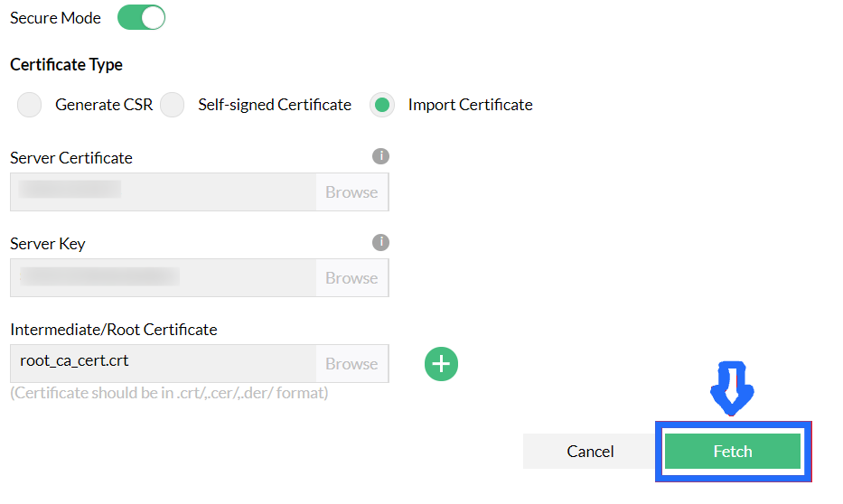Image resolution: width=843 pixels, height=504 pixels.
Task: Choose the Self-signed Certificate option
Action: 172,105
